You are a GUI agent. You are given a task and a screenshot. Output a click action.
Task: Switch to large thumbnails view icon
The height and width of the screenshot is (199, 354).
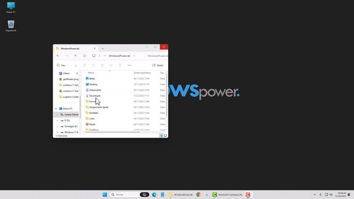(x=165, y=135)
